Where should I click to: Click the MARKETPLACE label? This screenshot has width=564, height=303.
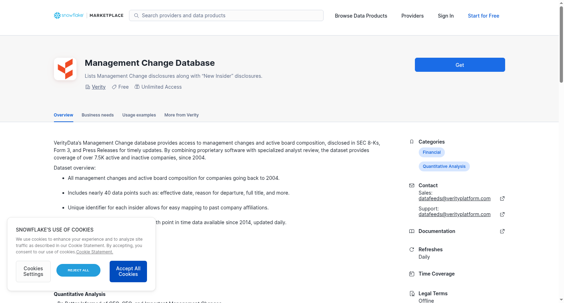click(106, 15)
